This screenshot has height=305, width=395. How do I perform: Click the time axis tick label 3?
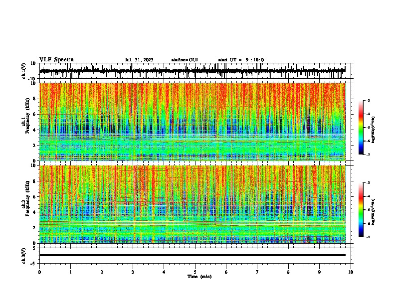pyautogui.click(x=133, y=272)
